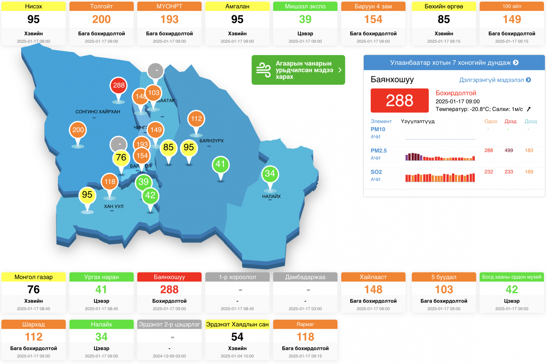Click the БАЯНЗҮРХ district label
Image resolution: width=547 pixels, height=364 pixels.
[212, 141]
